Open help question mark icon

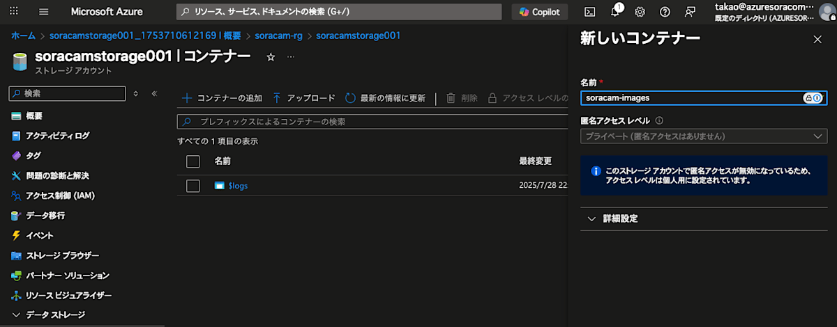coord(665,12)
